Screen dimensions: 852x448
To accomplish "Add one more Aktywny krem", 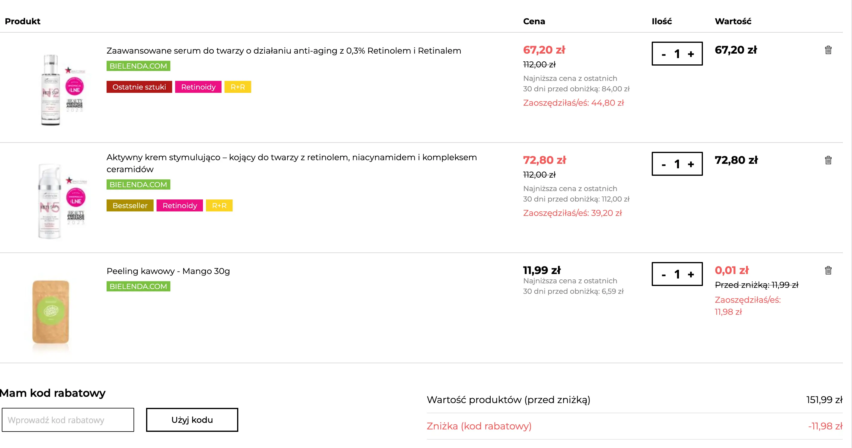I will [x=691, y=164].
